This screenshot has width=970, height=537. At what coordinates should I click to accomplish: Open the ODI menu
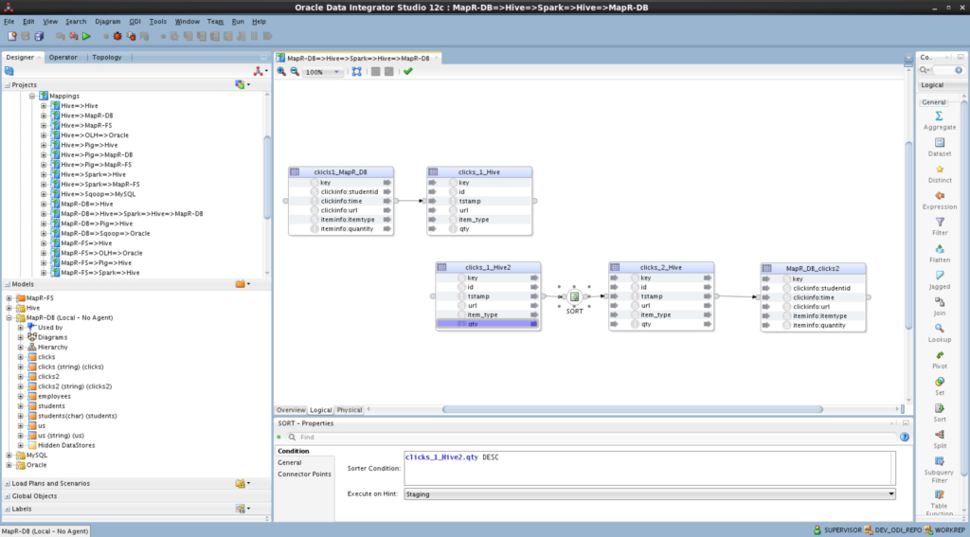point(135,22)
